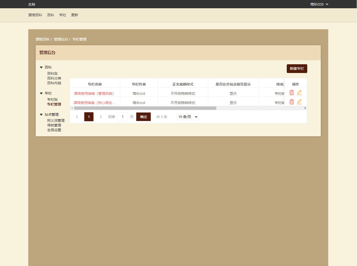Collapse the 专栏 sidebar section
The width and height of the screenshot is (357, 266).
point(41,93)
